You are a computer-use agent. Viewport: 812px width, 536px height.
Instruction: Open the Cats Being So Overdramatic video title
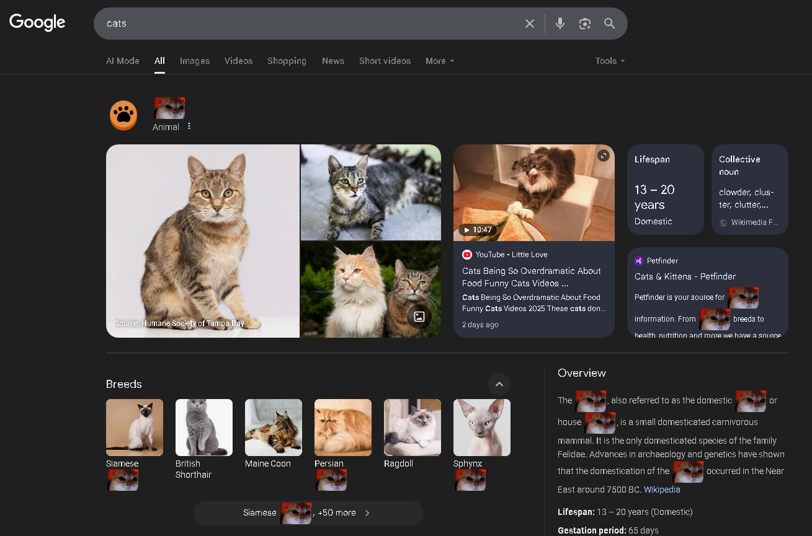[x=532, y=277]
